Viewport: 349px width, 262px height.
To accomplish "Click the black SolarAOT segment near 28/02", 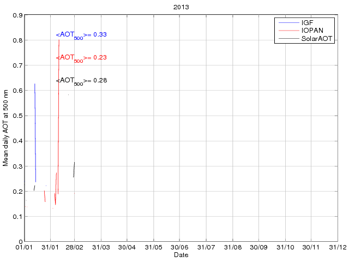I will 74,170.
